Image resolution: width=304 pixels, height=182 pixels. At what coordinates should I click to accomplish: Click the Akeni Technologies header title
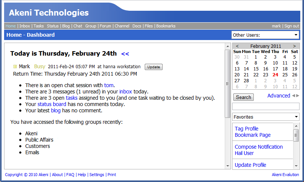[49, 13]
